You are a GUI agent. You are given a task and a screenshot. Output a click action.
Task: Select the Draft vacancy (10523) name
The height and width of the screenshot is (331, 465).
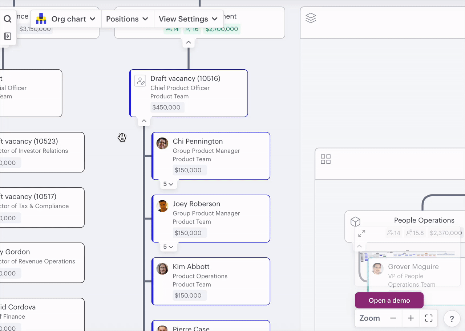click(29, 141)
